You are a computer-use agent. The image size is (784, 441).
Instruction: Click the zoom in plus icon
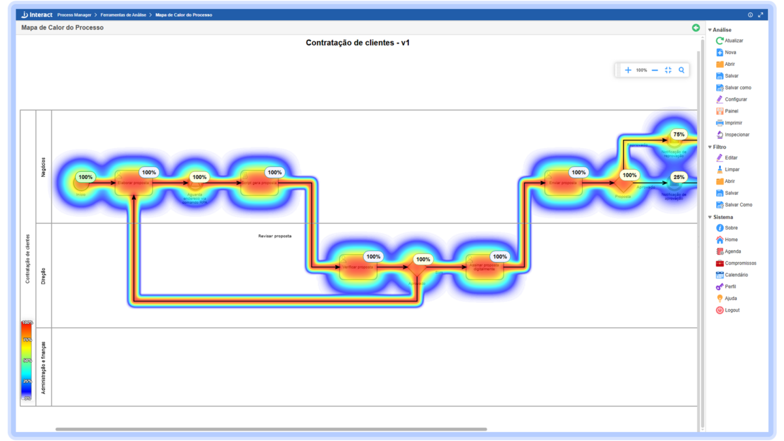tap(628, 70)
